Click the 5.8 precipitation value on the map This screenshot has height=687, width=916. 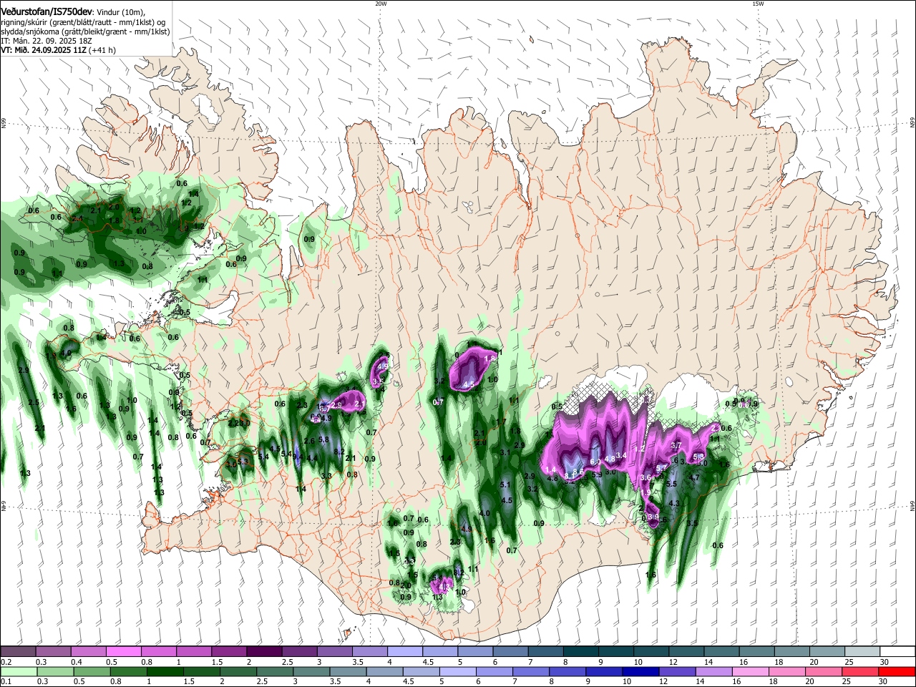pos(323,439)
